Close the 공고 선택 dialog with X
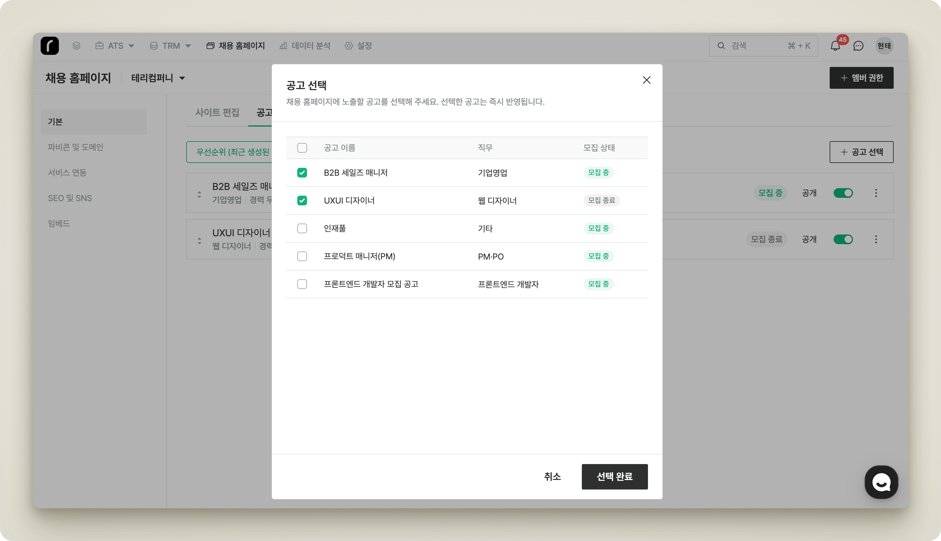 click(646, 80)
